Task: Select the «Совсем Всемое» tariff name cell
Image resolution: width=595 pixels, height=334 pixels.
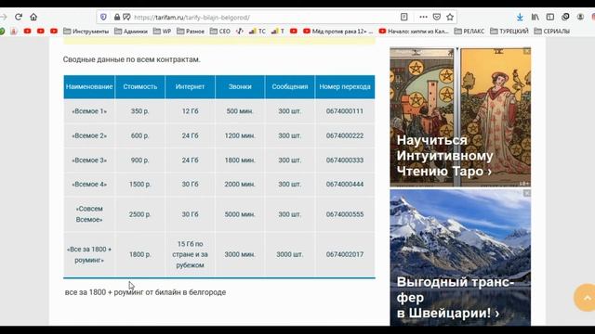Action: click(89, 214)
